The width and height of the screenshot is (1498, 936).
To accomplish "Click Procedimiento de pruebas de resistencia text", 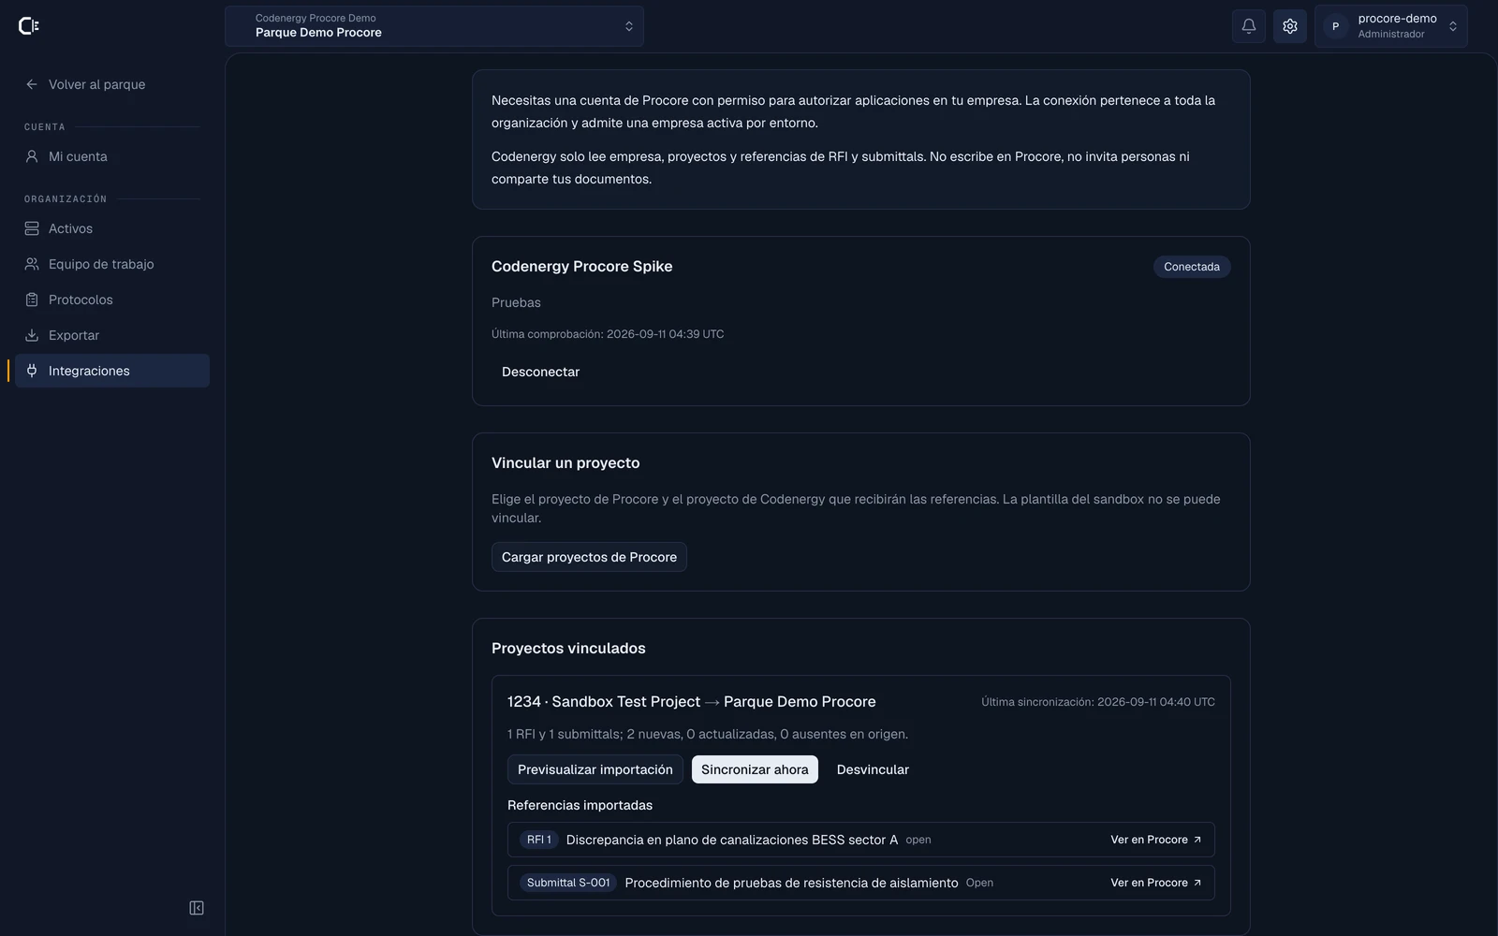I will [791, 883].
